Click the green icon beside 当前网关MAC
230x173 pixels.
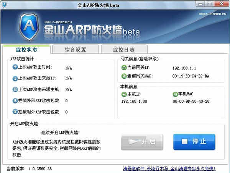click(124, 76)
